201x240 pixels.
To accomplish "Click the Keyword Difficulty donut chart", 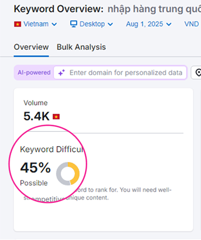I will pos(68,174).
